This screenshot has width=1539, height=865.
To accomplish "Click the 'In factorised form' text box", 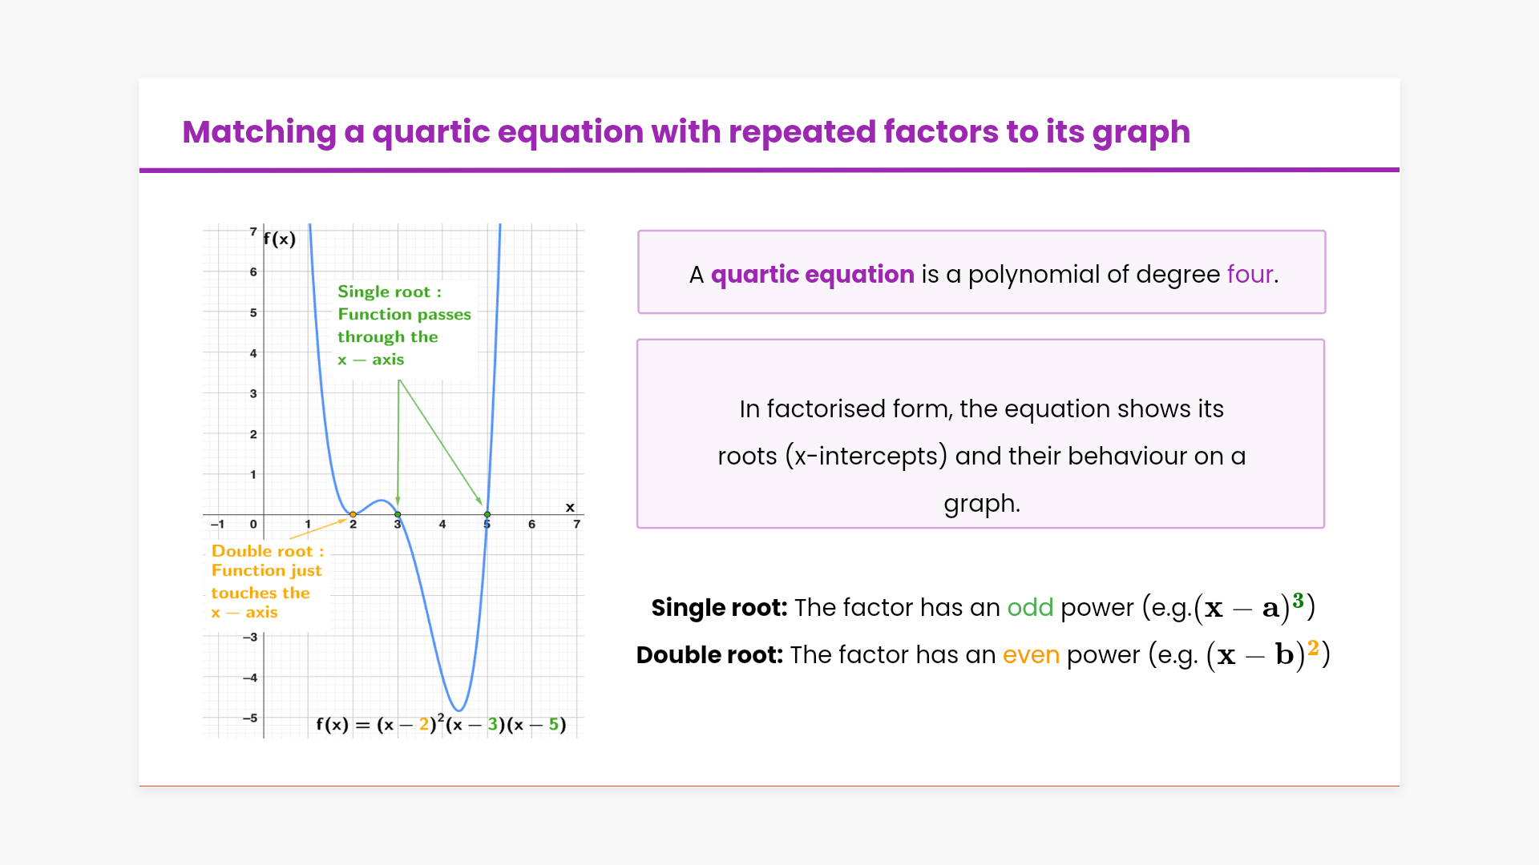I will (980, 433).
